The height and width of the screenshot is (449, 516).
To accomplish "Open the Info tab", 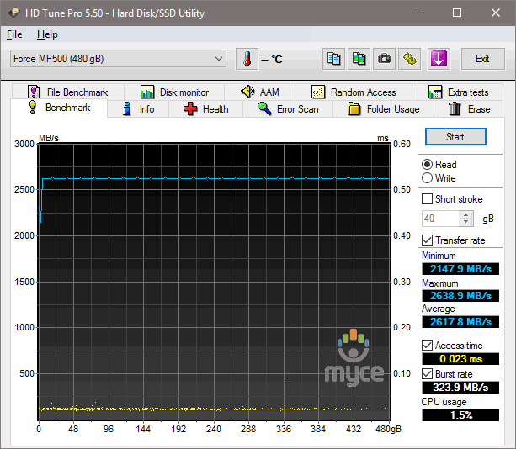I will pyautogui.click(x=138, y=108).
